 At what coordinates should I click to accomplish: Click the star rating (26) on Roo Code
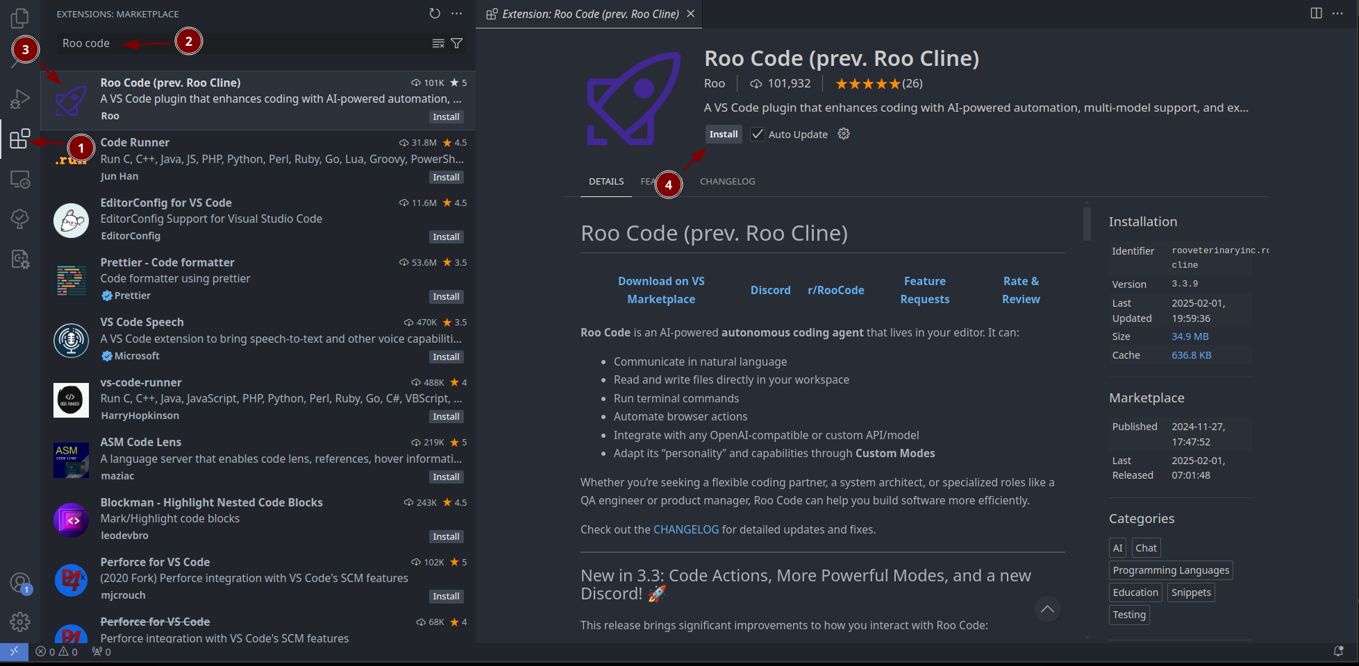click(878, 83)
